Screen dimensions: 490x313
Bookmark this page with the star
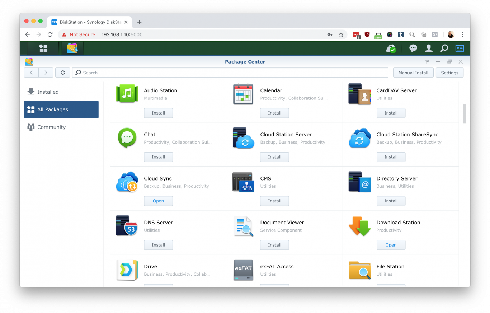pos(341,34)
